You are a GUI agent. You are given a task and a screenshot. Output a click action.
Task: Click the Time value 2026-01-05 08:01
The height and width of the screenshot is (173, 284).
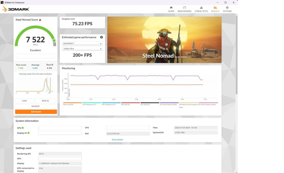pyautogui.click(x=196, y=128)
